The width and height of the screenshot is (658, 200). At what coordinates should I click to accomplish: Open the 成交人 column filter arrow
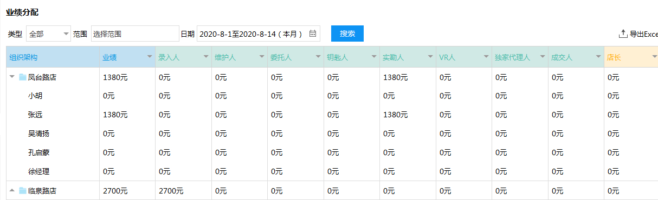click(x=598, y=57)
